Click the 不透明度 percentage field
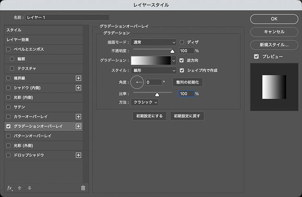The image size is (302, 197). [x=187, y=51]
